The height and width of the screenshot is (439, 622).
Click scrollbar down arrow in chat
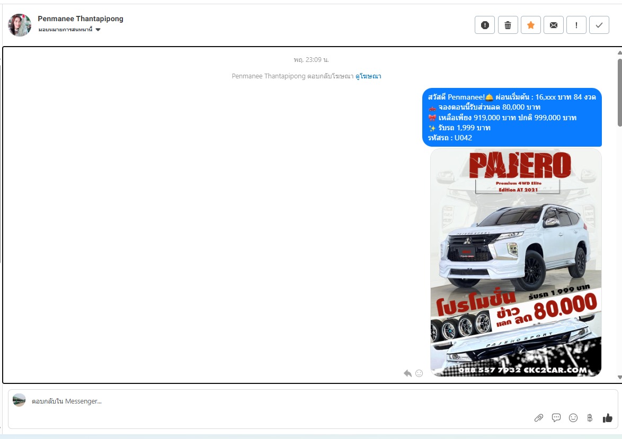pyautogui.click(x=620, y=378)
